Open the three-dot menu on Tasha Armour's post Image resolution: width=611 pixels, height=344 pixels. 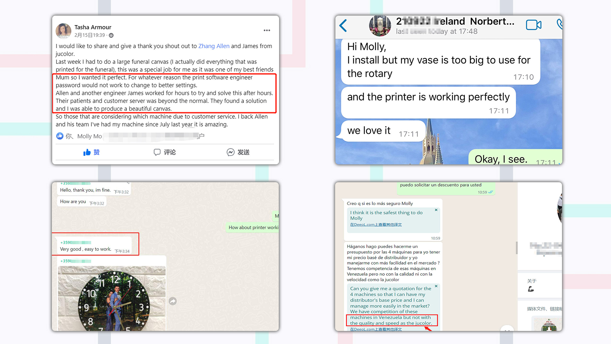click(x=267, y=31)
